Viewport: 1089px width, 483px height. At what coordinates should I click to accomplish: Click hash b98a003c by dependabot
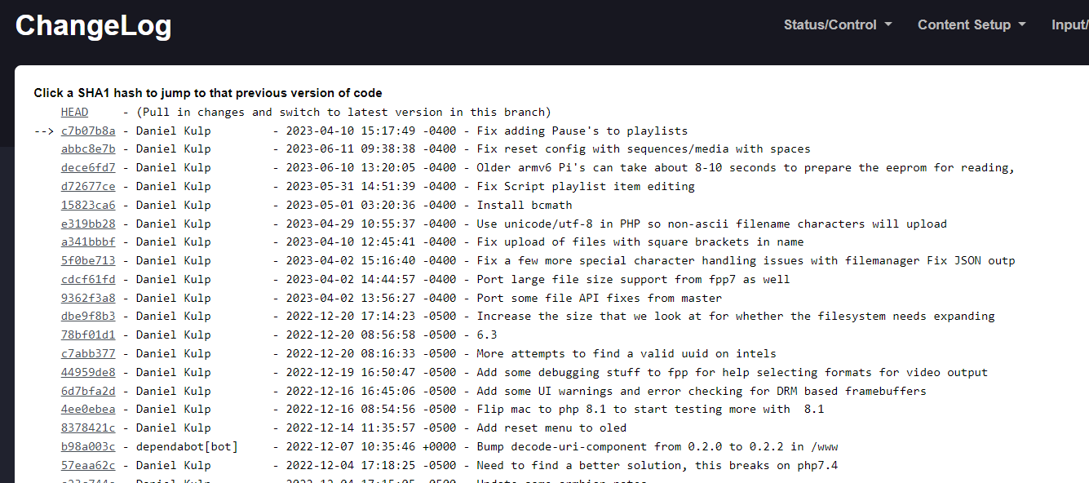coord(88,446)
